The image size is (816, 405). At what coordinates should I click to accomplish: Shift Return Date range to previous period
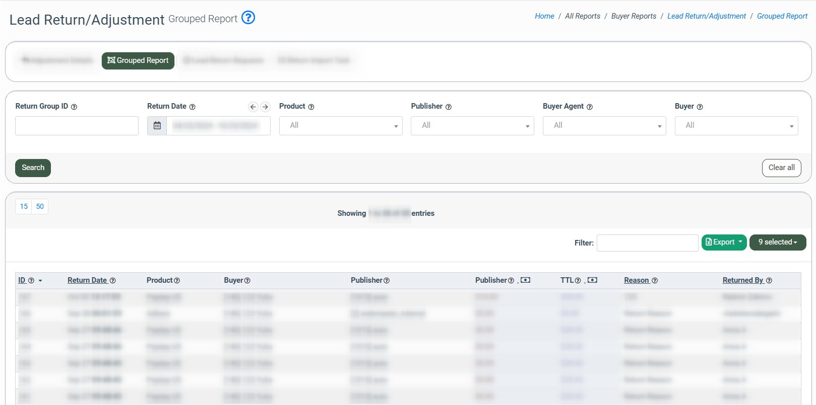[x=253, y=107]
